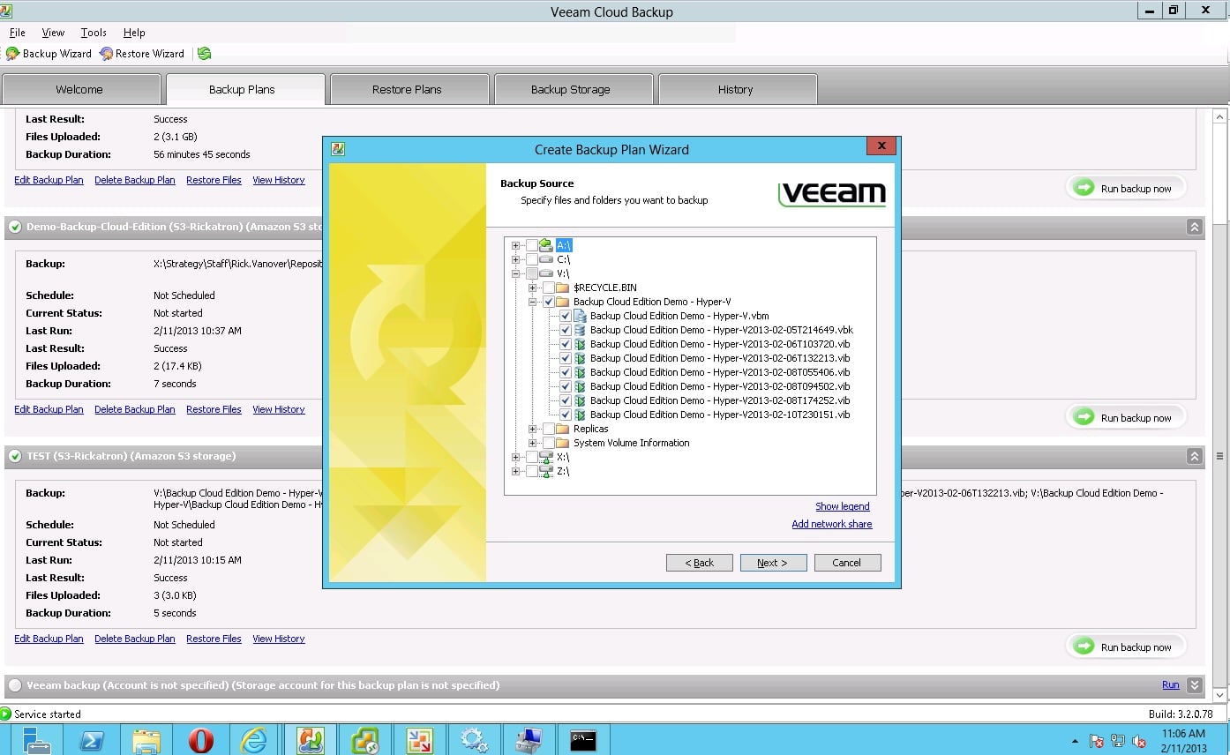Switch to the Backup Storage tab

coord(570,89)
